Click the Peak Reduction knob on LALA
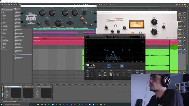The image size is (189, 106). [154, 32]
